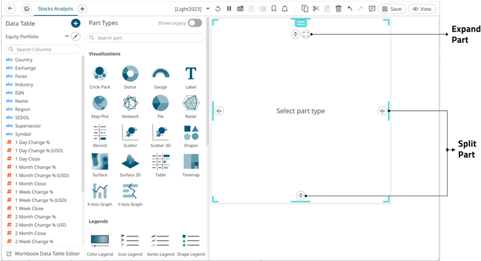This screenshot has width=481, height=261.
Task: Click the refresh data icon
Action: click(218, 9)
